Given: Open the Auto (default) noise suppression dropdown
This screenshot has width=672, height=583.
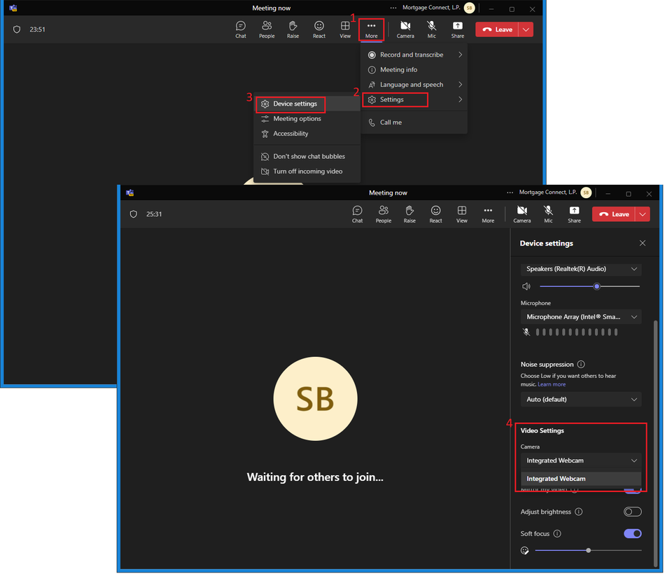Looking at the screenshot, I should pos(581,400).
